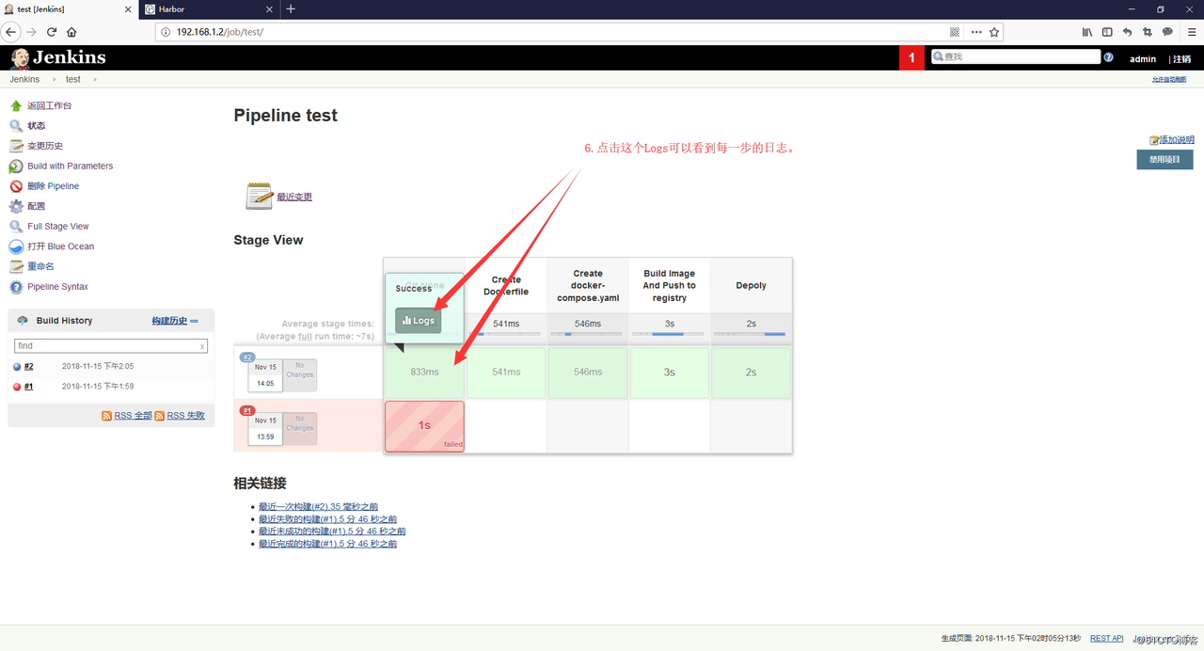Image resolution: width=1204 pixels, height=651 pixels.
Task: Click the red notification badge 1
Action: [x=911, y=57]
